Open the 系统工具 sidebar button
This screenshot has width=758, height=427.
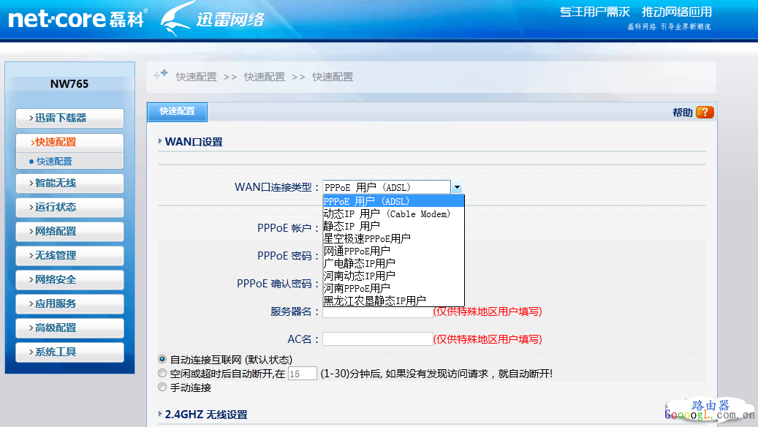[69, 352]
